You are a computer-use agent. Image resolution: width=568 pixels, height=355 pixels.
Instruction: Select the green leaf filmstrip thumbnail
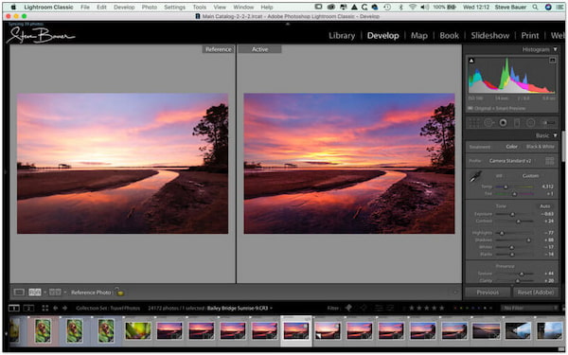pos(138,330)
